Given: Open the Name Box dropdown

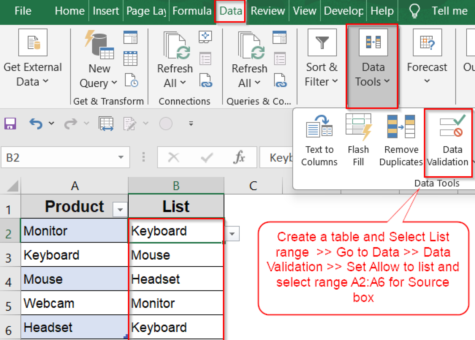Looking at the screenshot, I should pyautogui.click(x=121, y=157).
